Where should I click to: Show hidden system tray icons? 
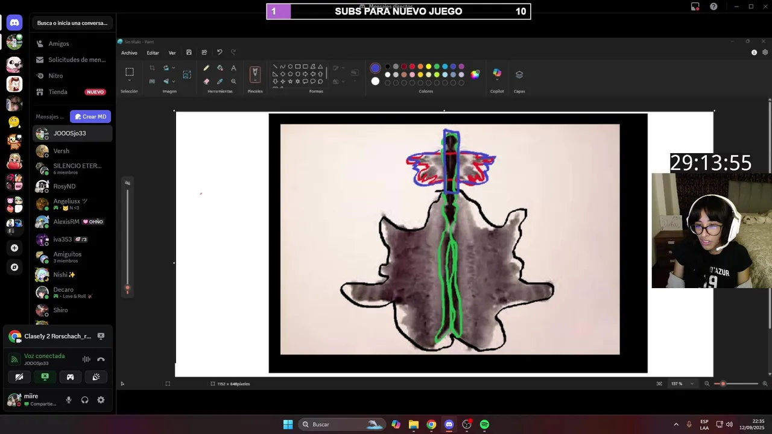pos(676,424)
